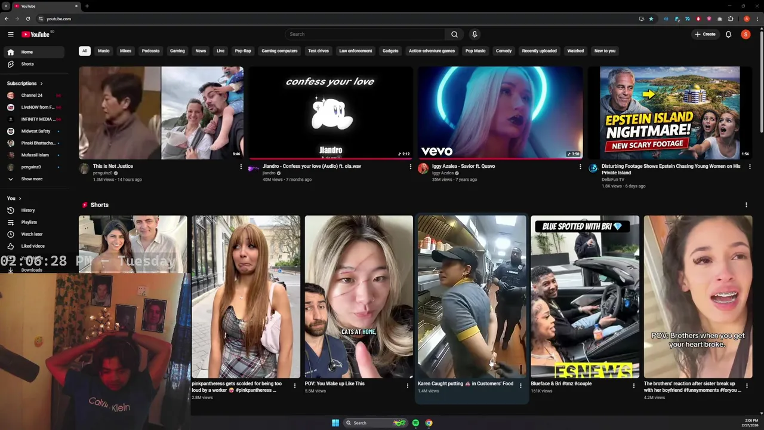Reload the page in Chrome

(x=27, y=19)
